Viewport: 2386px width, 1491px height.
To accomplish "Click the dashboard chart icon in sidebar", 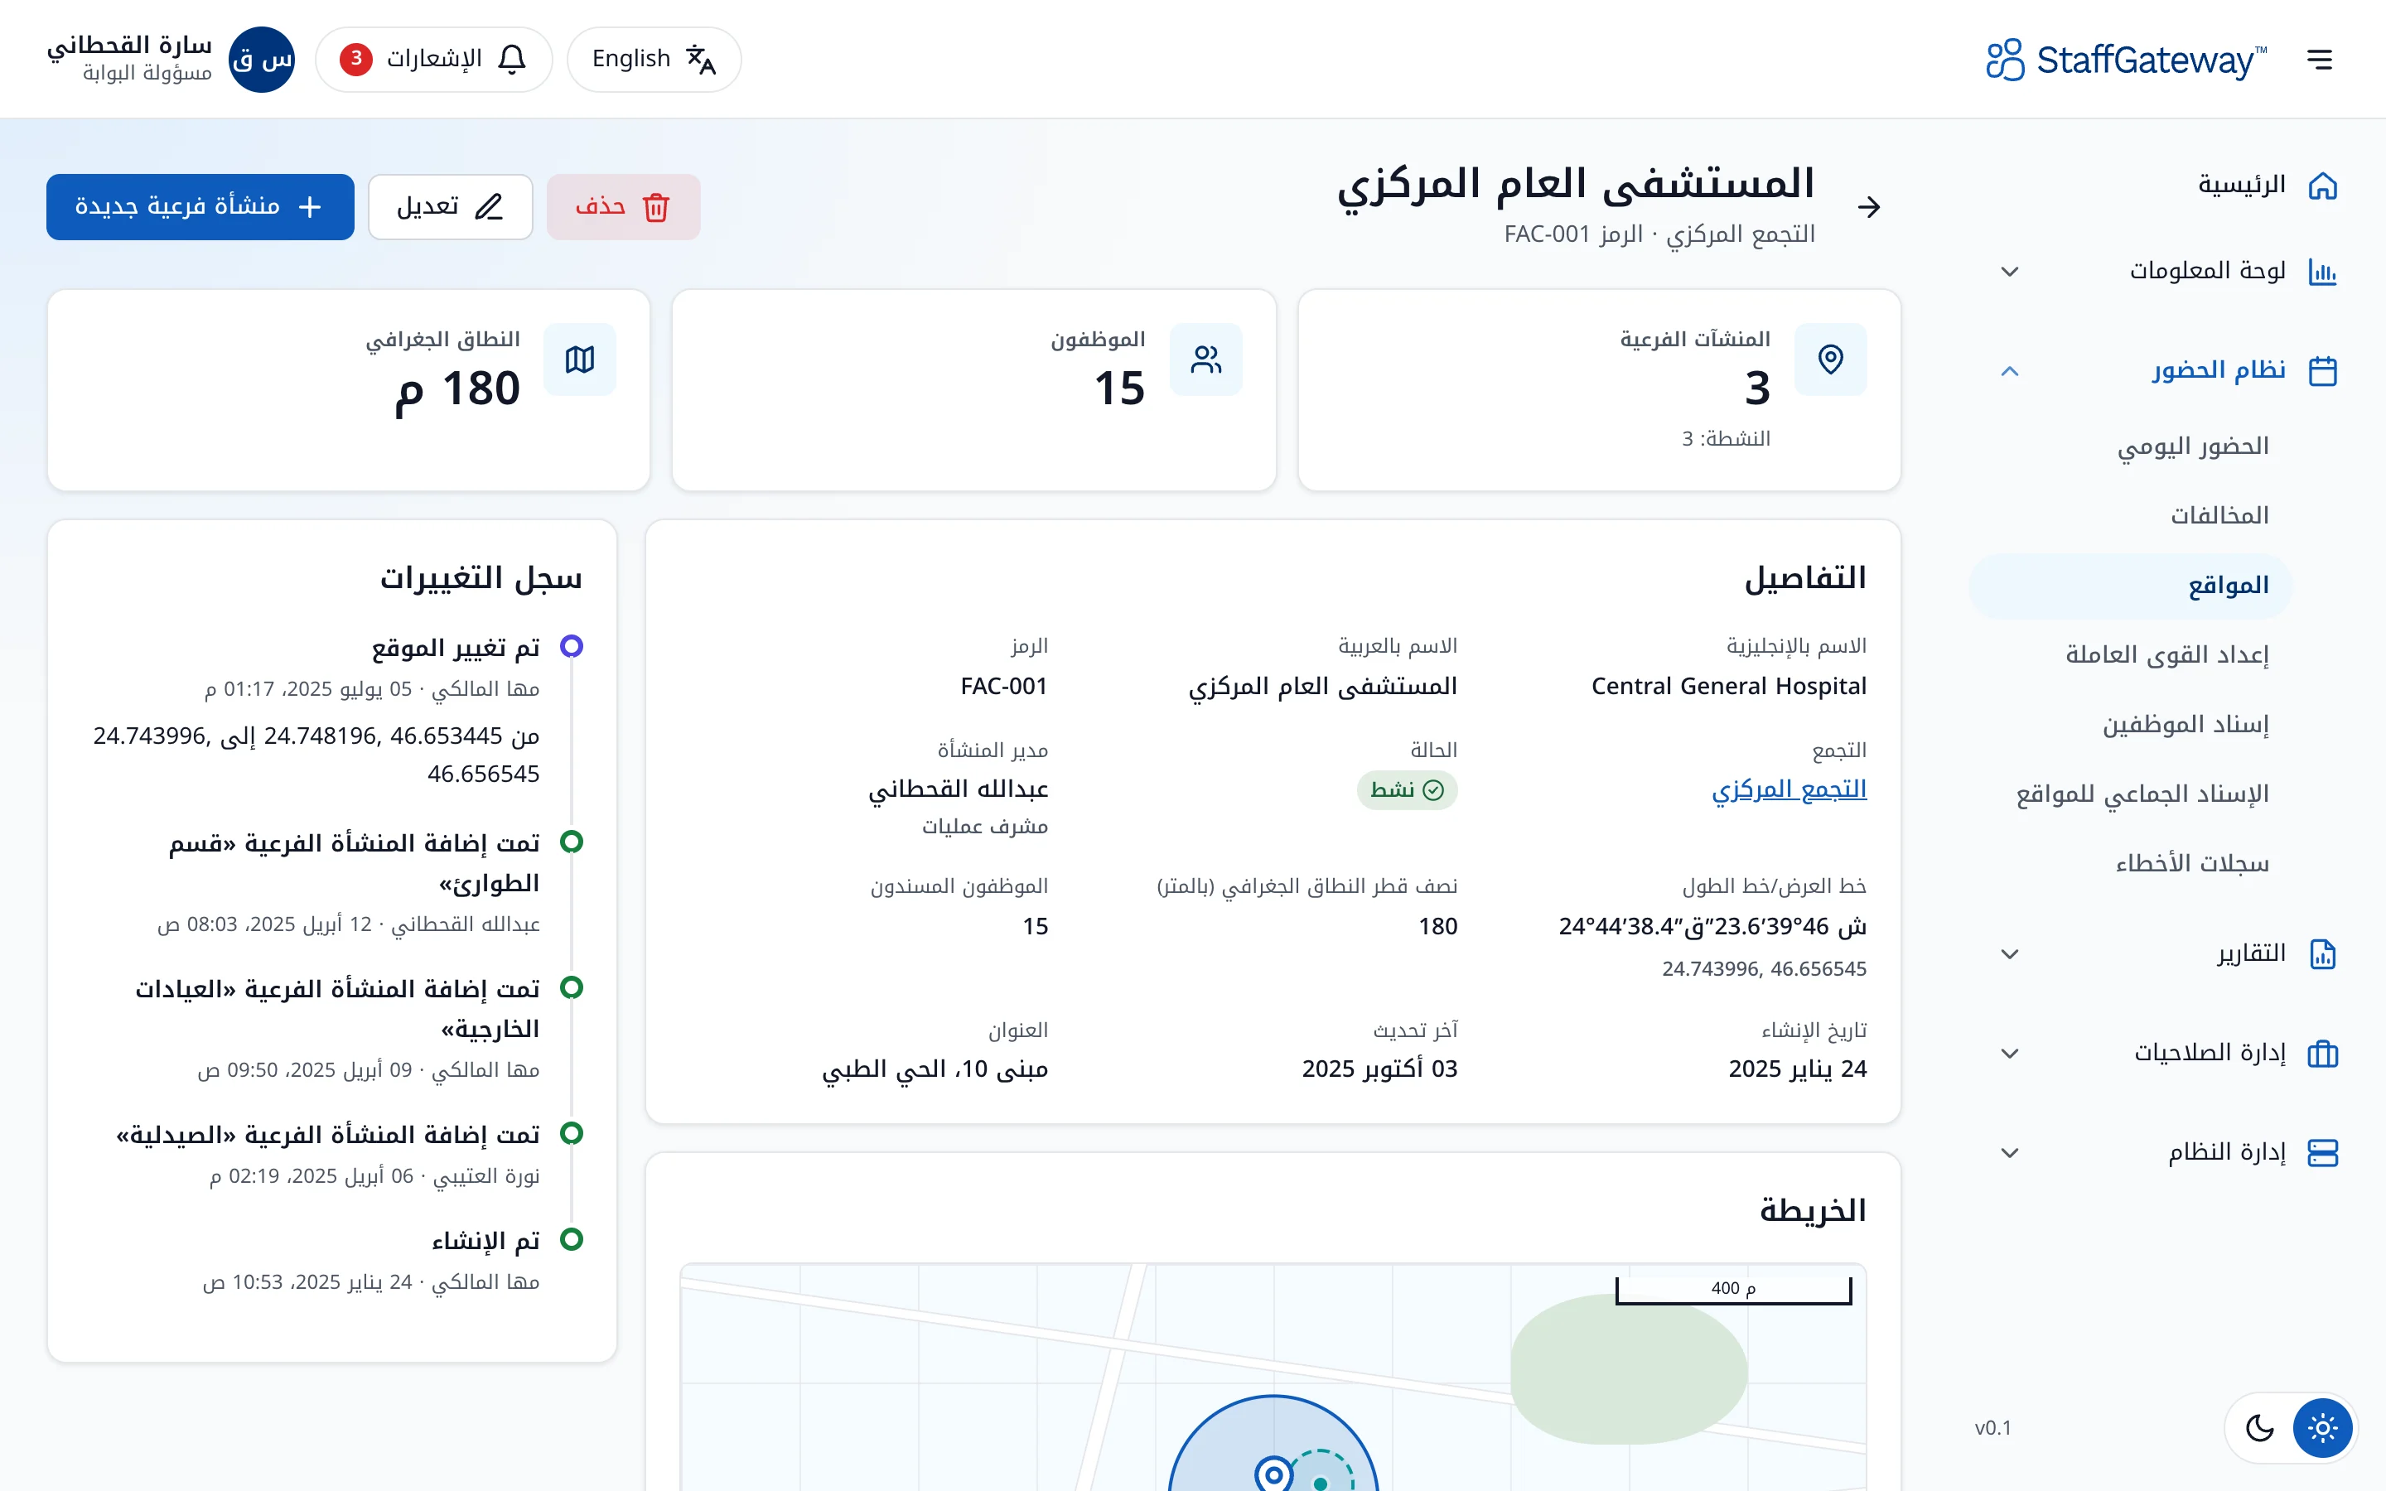I will click(x=2322, y=271).
